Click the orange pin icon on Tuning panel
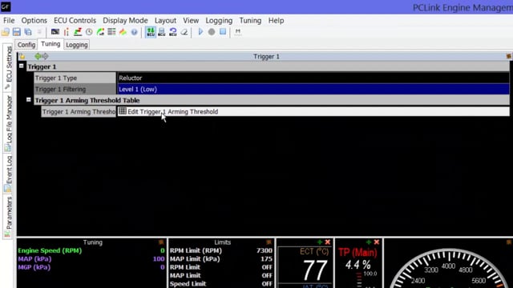 tap(161, 242)
